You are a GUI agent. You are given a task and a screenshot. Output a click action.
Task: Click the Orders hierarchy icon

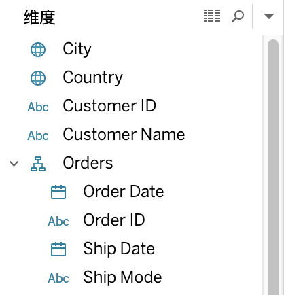[x=38, y=164]
